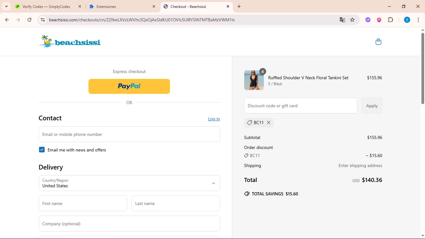This screenshot has width=425, height=239.
Task: Click the Shipping label
Action: [x=252, y=166]
